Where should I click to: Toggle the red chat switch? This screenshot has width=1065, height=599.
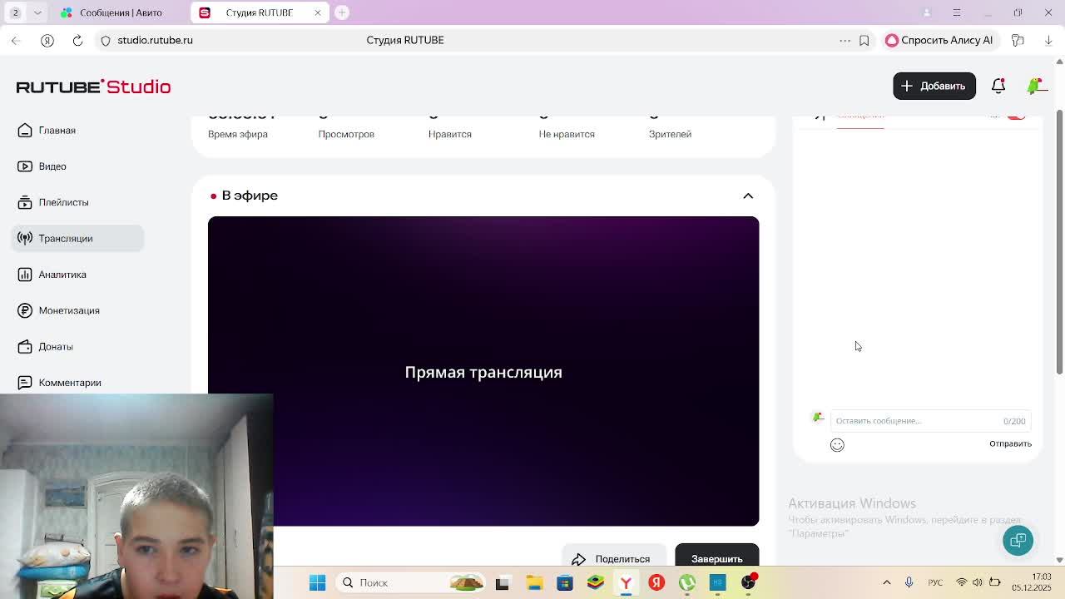tap(1016, 117)
